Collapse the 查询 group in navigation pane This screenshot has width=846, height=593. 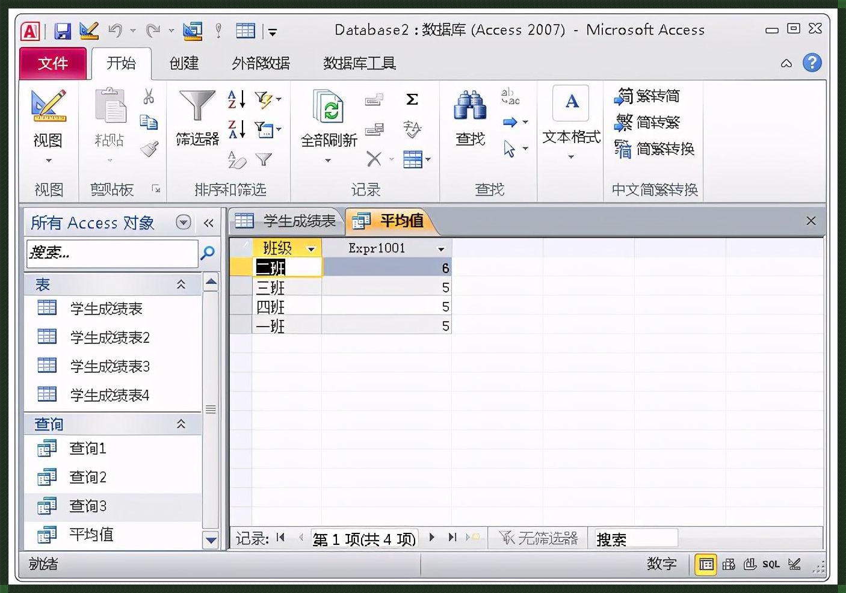[181, 424]
